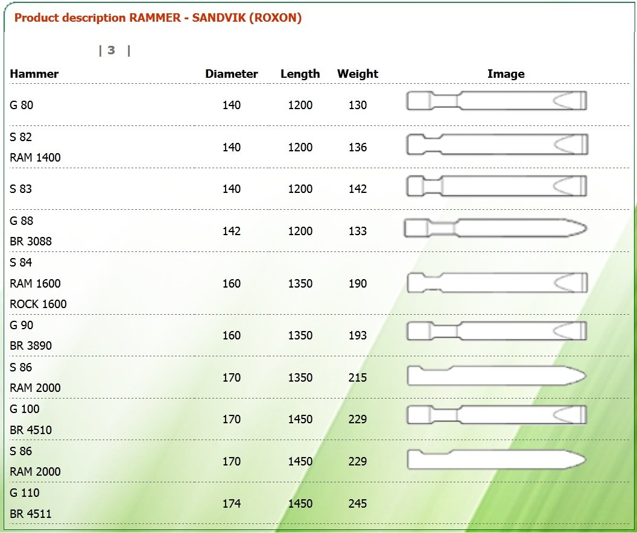Select length 1450 in the G 110 row
Screen dimensions: 637x533
300,504
